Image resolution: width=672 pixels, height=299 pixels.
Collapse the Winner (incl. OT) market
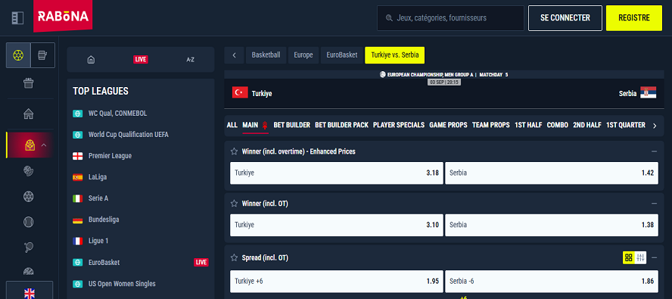point(654,204)
